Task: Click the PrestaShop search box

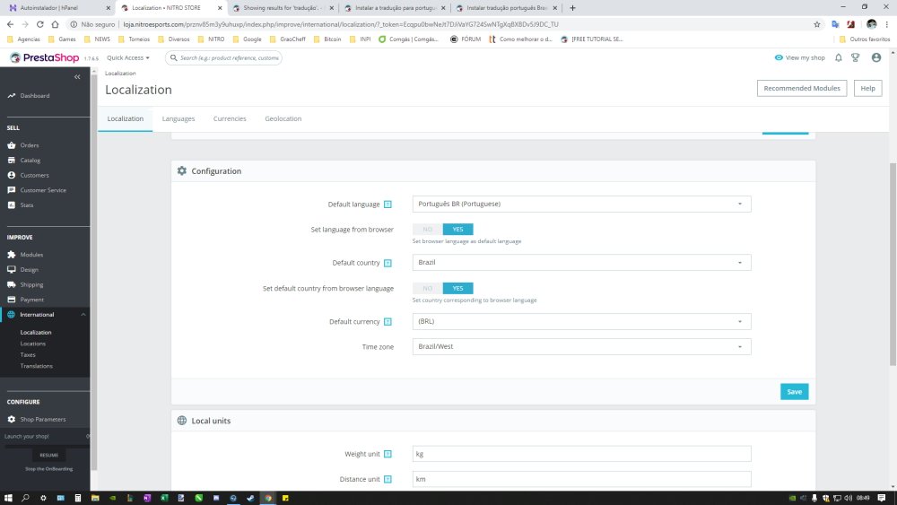Action: (x=223, y=57)
